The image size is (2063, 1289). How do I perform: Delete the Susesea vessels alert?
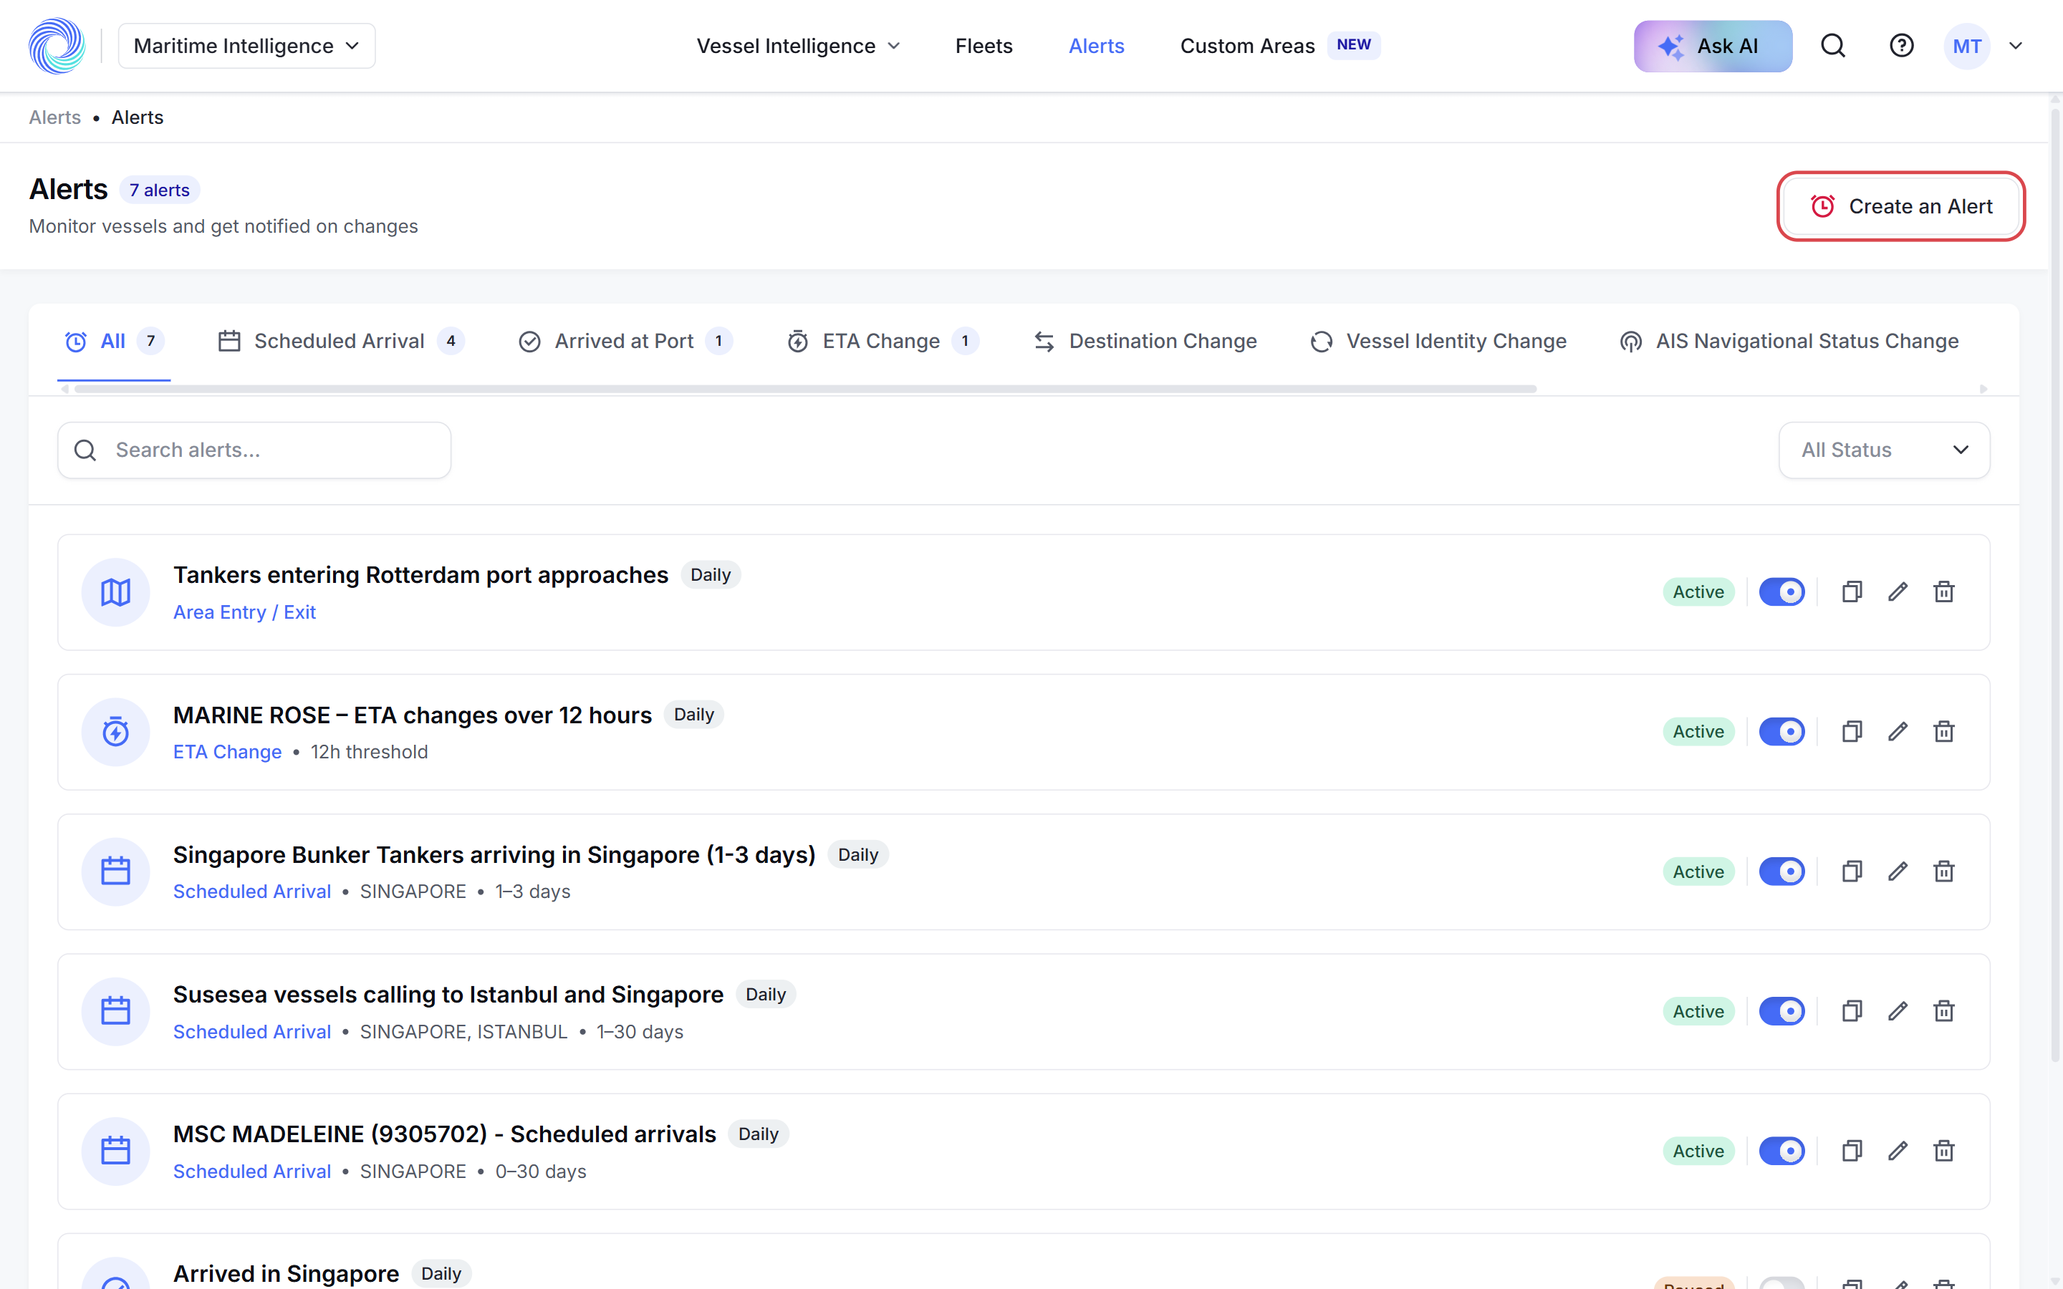click(1943, 1011)
